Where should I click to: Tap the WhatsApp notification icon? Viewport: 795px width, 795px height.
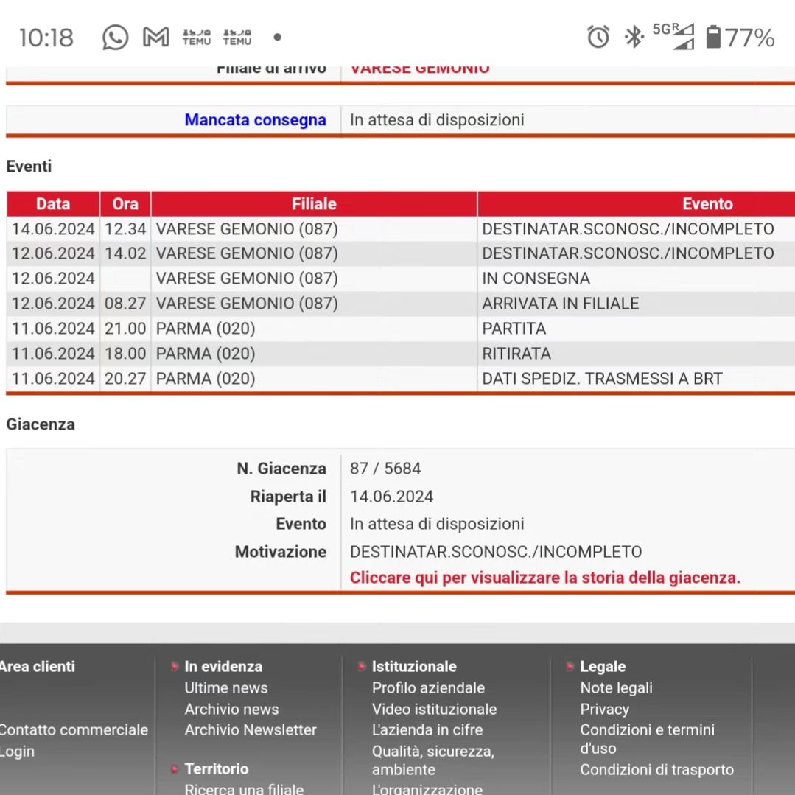[115, 38]
